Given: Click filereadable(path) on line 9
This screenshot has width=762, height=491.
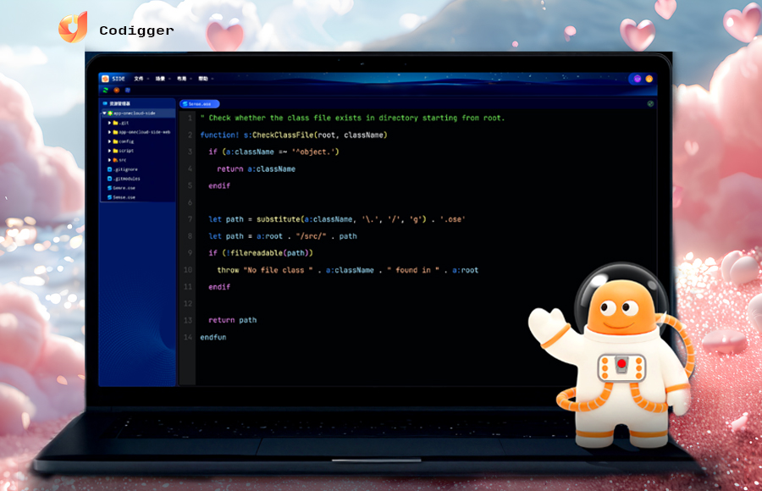Looking at the screenshot, I should pyautogui.click(x=271, y=253).
